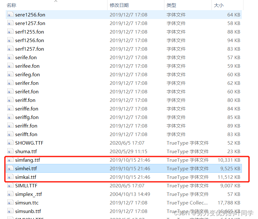Click the 名称 column header
This screenshot has width=258, height=219.
11,5
